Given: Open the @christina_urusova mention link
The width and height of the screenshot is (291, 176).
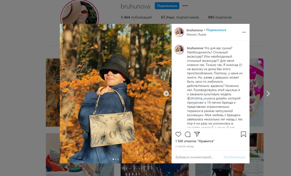Looking at the screenshot, I should click(x=201, y=98).
